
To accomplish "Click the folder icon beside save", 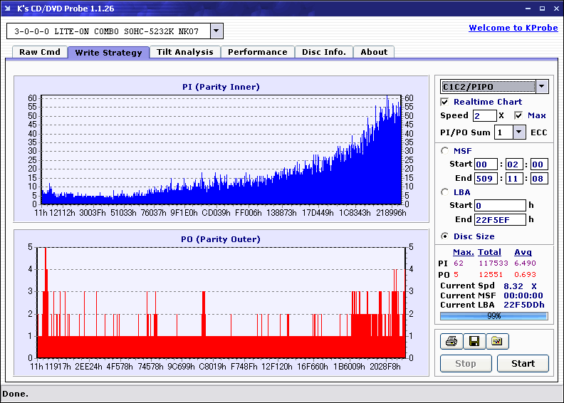I will 497,342.
